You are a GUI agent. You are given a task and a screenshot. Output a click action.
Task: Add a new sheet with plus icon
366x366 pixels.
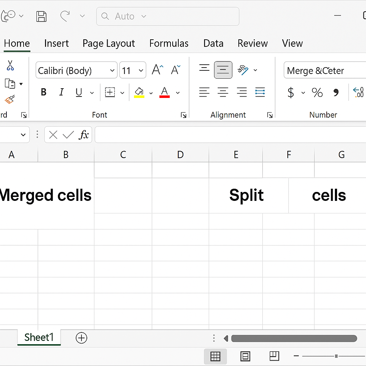point(81,338)
